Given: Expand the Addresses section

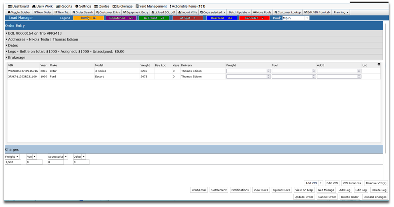Looking at the screenshot, I should pyautogui.click(x=194, y=39).
